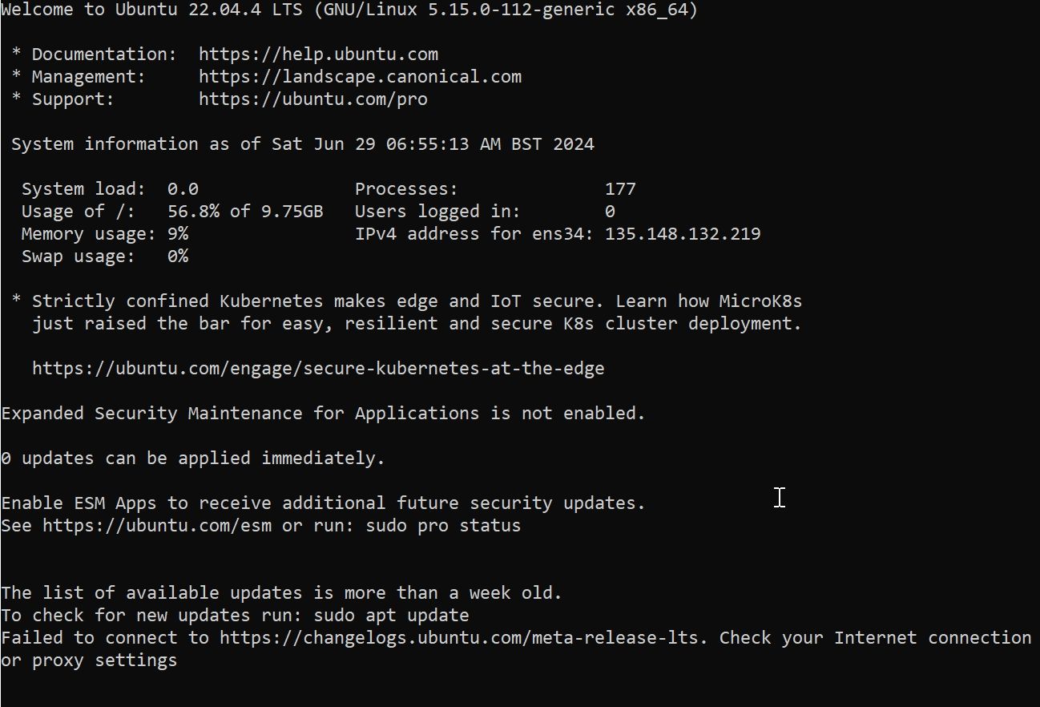The height and width of the screenshot is (707, 1040).
Task: Click the disk usage value 56.8% of 9.75GB
Action: click(x=245, y=212)
